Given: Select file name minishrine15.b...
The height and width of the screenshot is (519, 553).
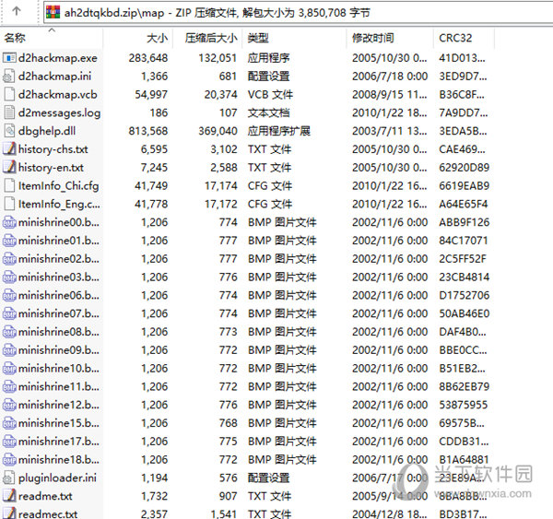Looking at the screenshot, I should [59, 423].
